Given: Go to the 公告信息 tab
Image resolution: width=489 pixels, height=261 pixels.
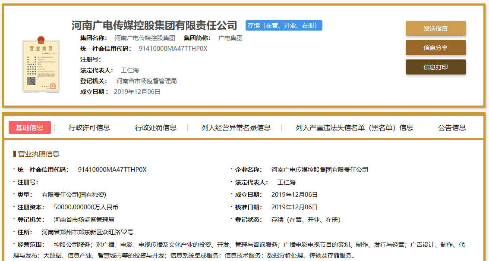Looking at the screenshot, I should click(452, 127).
